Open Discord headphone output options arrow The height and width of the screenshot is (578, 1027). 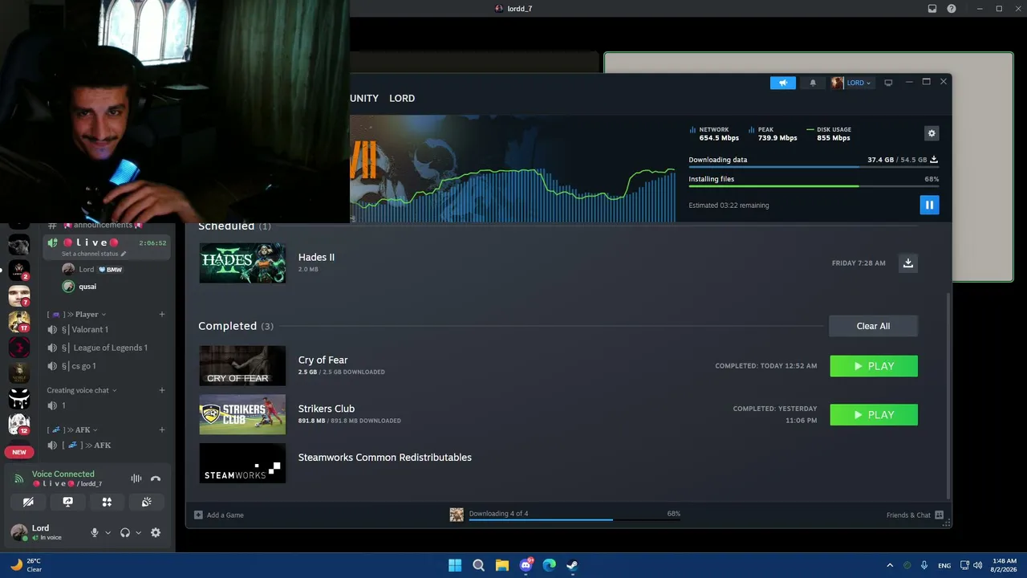[x=138, y=532]
